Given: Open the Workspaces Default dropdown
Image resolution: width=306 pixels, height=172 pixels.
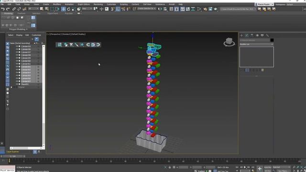Looking at the screenshot, I should pos(296,4).
